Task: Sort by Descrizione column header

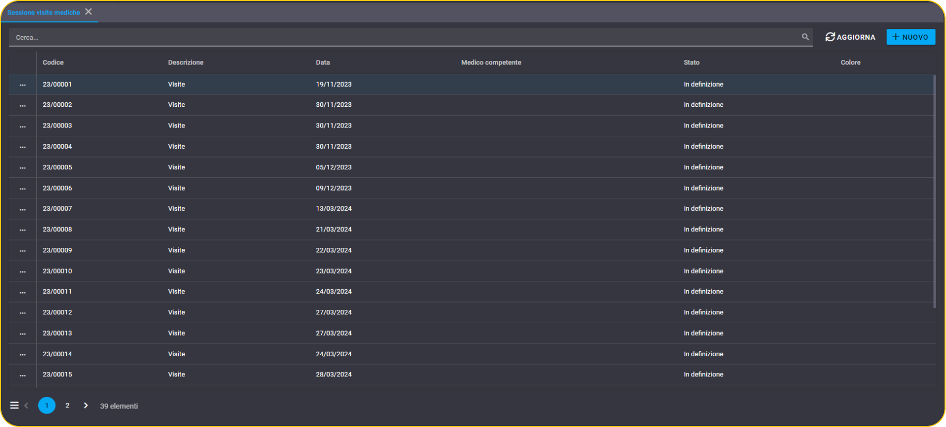Action: click(x=185, y=62)
